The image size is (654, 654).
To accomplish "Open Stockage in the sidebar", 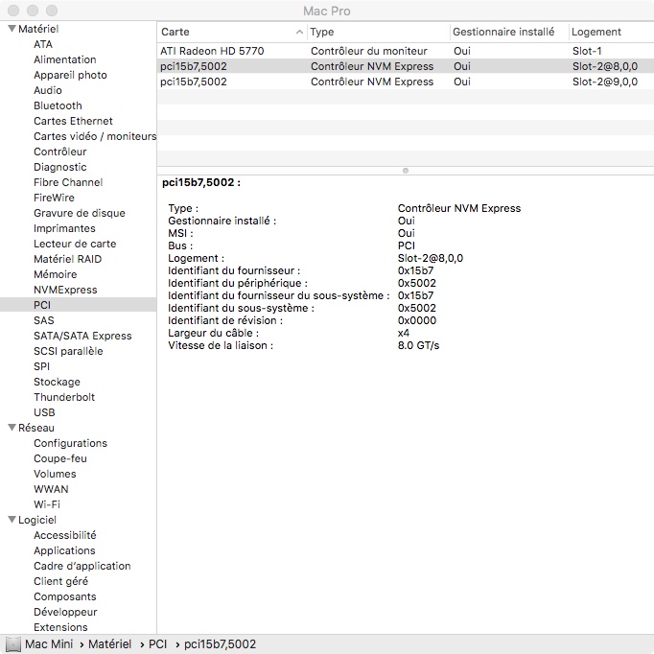I will 58,382.
